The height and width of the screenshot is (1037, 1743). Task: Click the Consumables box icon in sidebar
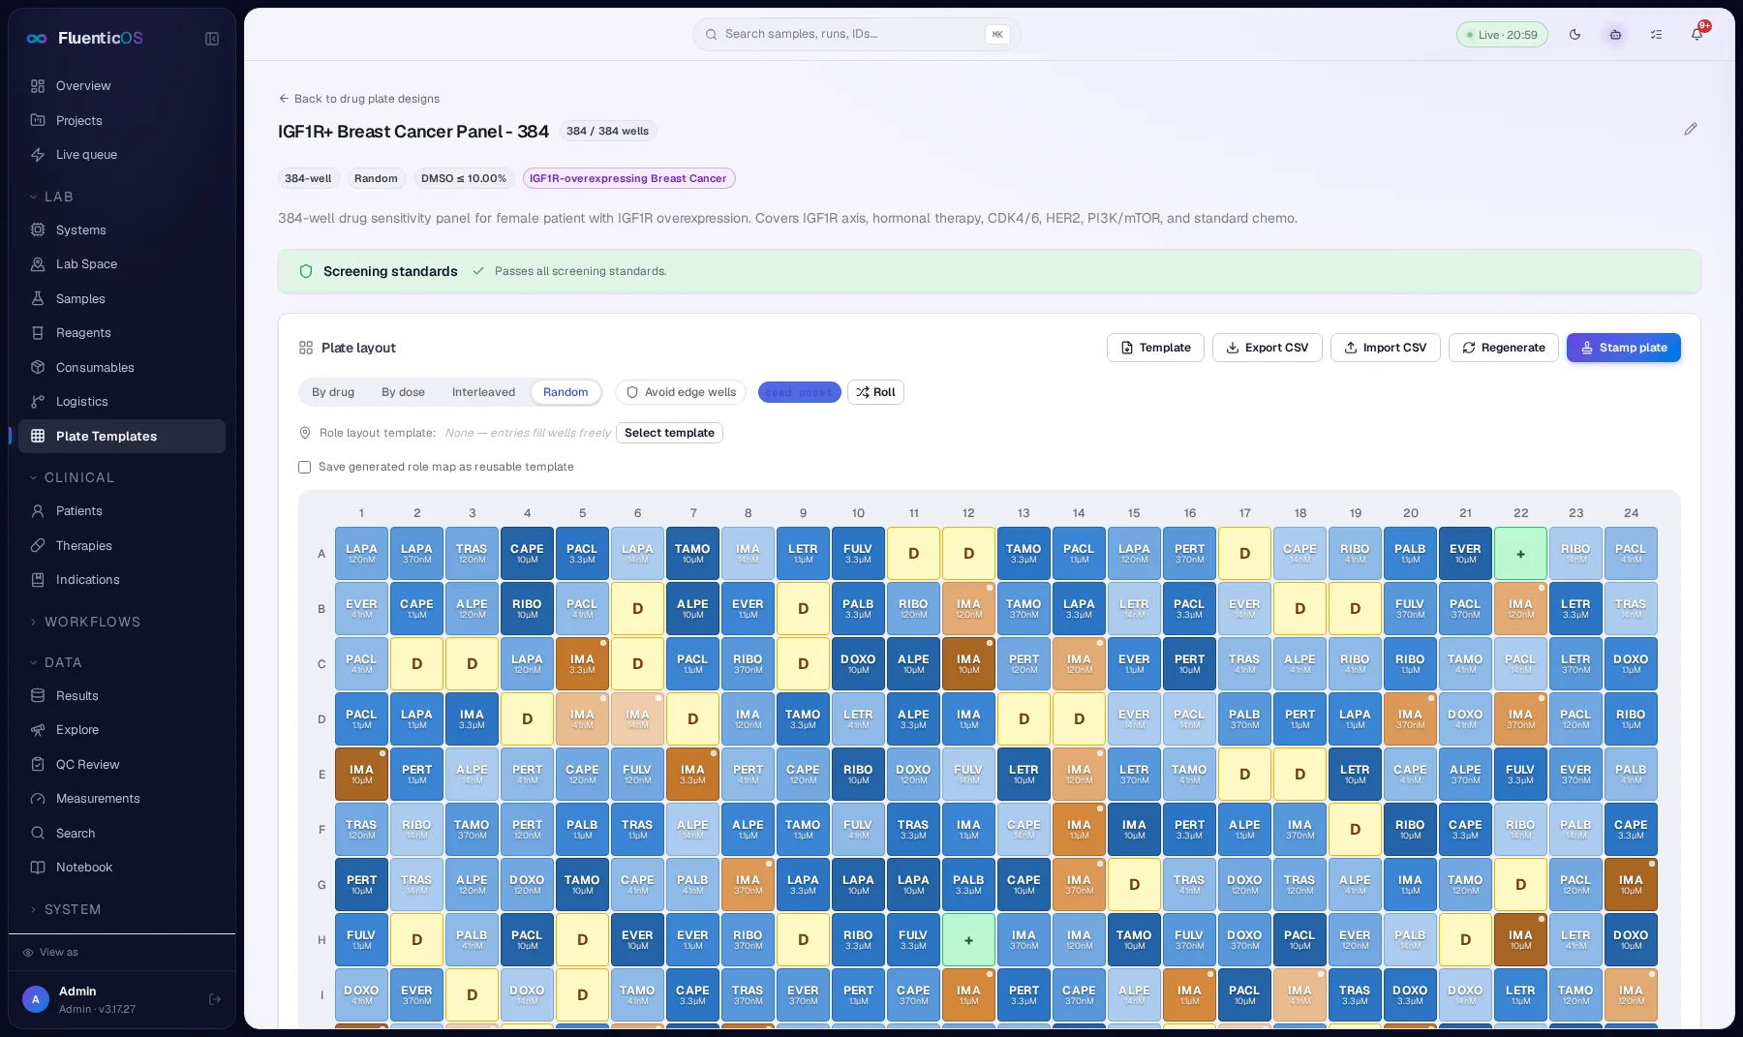click(x=38, y=368)
